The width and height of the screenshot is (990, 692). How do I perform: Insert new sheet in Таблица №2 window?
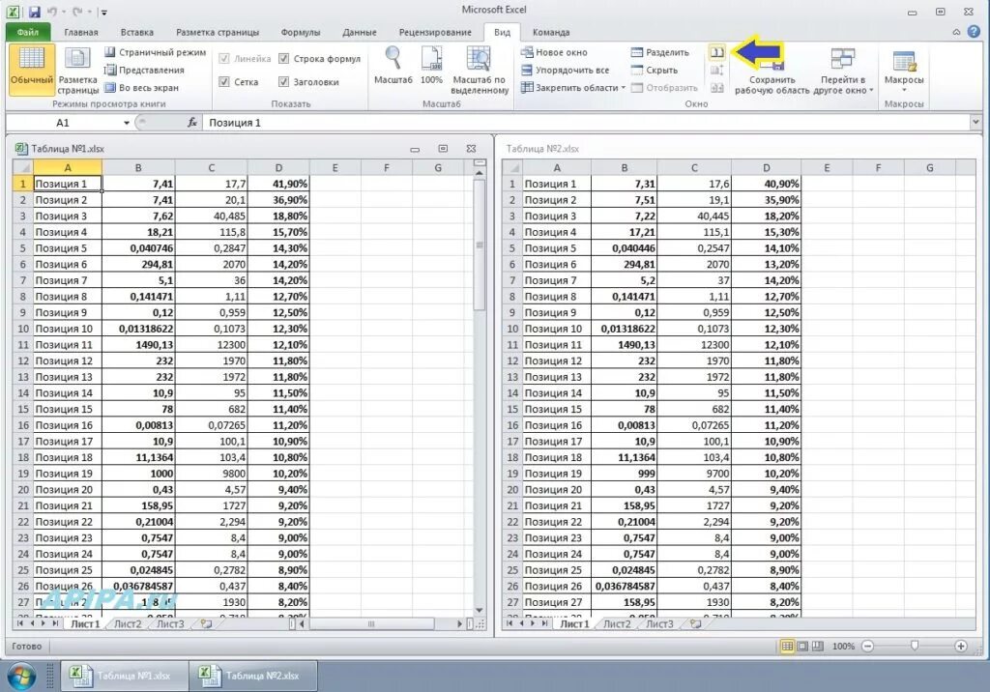pyautogui.click(x=695, y=623)
